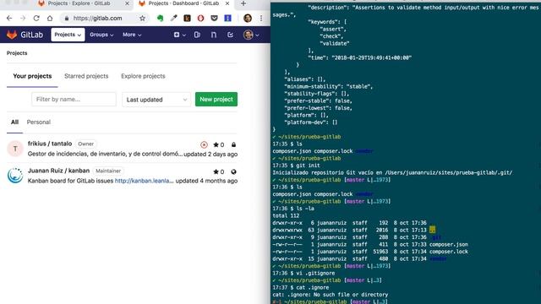Follow the kanban.leanla... link
This screenshot has width=541, height=304.
pyautogui.click(x=145, y=181)
